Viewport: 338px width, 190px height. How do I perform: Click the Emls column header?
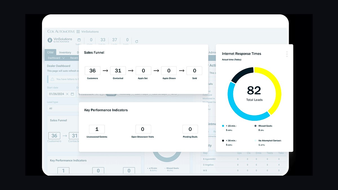click(x=258, y=153)
